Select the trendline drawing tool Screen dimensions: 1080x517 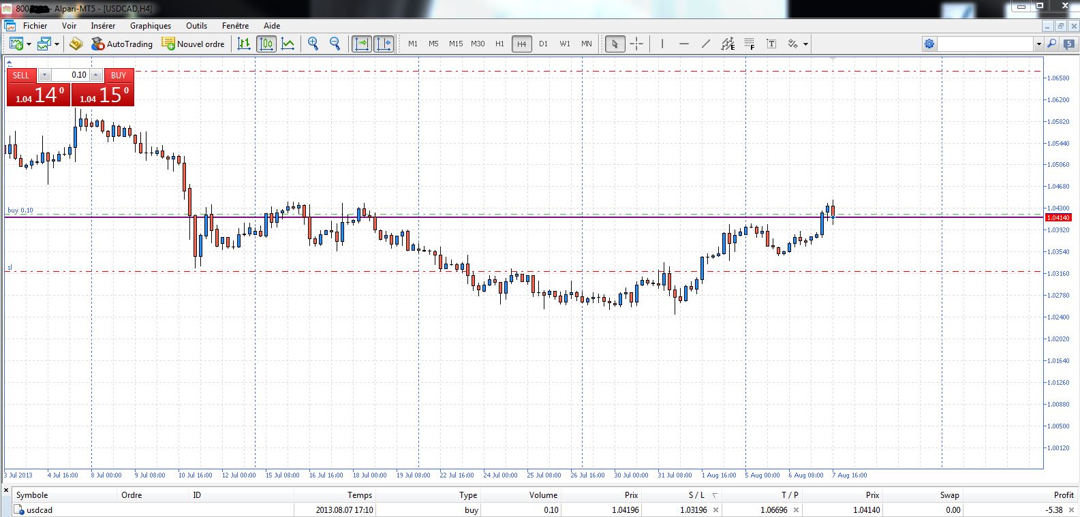[706, 44]
